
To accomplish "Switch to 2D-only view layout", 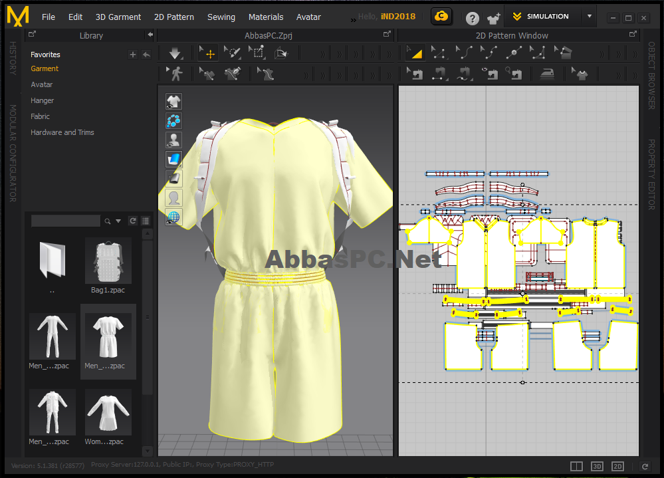I will 618,466.
